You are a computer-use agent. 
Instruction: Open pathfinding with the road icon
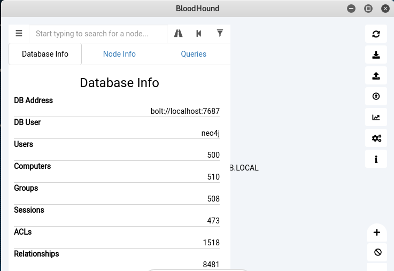point(179,34)
